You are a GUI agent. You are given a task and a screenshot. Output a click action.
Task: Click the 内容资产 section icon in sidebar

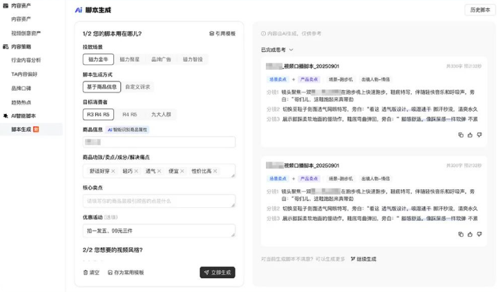(x=6, y=6)
